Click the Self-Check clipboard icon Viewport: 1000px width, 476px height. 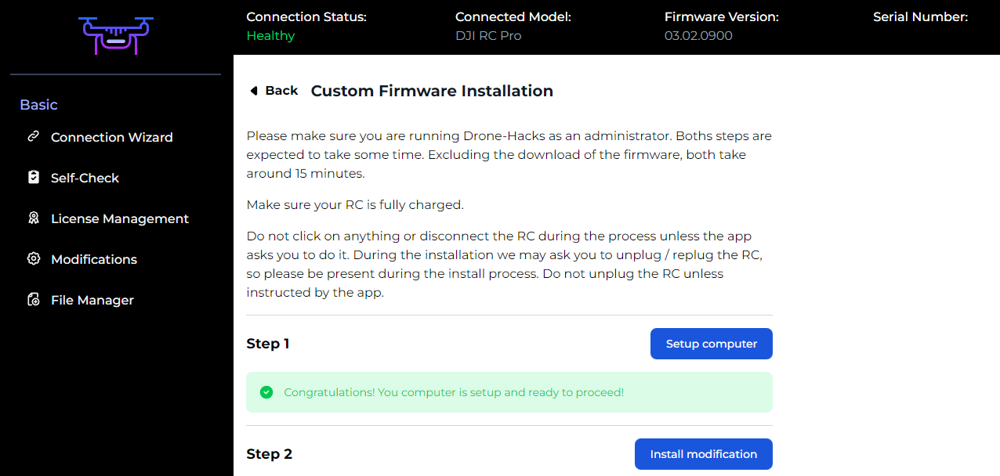33,178
